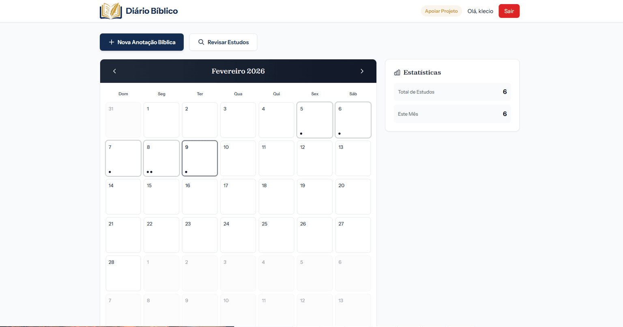Click the study dot marker under day 5
The height and width of the screenshot is (327, 623).
pyautogui.click(x=301, y=133)
